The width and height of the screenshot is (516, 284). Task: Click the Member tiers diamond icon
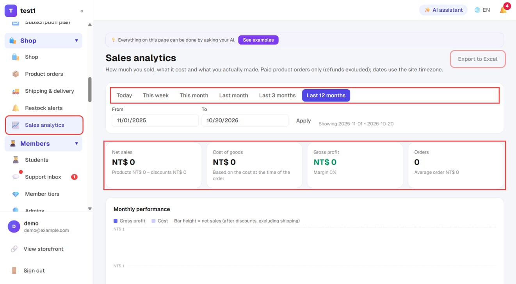[16, 194]
